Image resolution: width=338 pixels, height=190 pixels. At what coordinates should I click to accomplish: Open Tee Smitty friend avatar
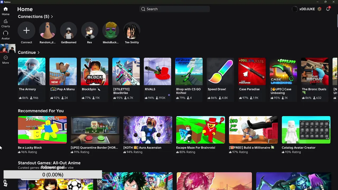tap(132, 30)
